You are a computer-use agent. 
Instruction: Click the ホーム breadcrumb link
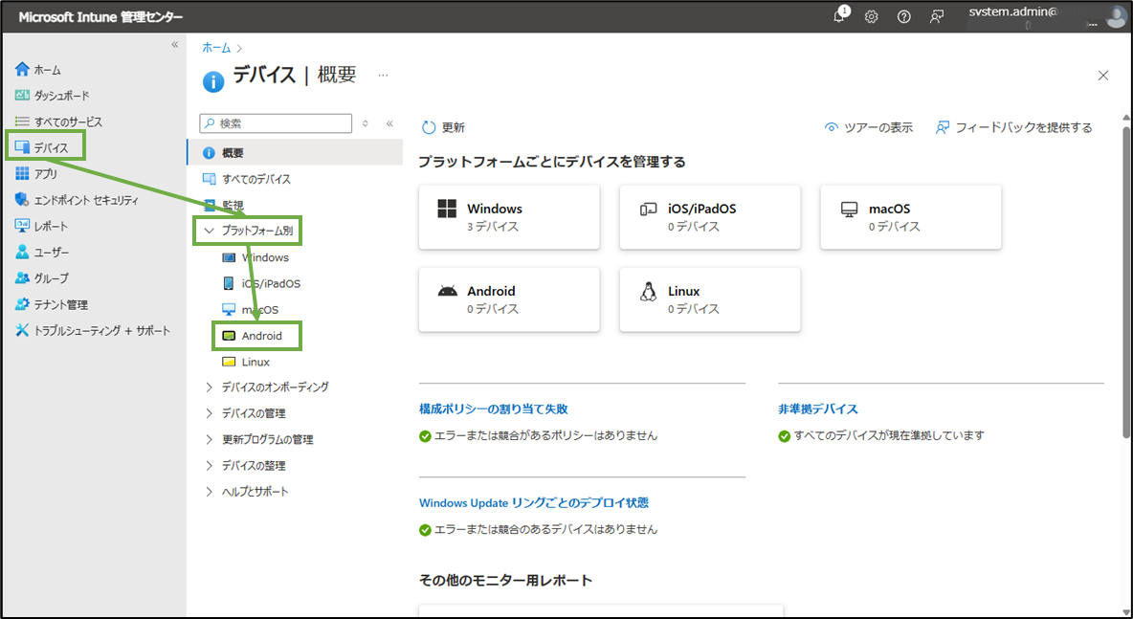pyautogui.click(x=216, y=48)
